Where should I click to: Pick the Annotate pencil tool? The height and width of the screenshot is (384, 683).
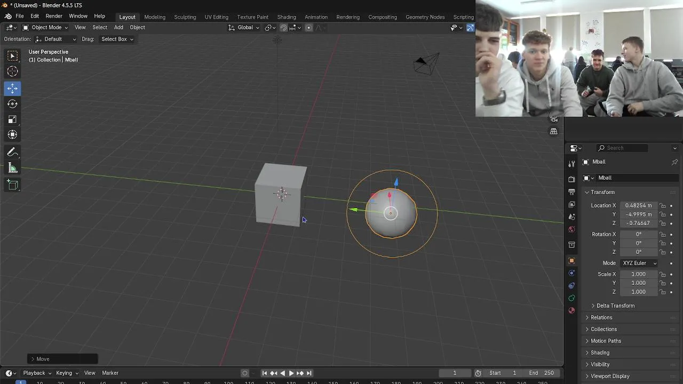point(12,153)
